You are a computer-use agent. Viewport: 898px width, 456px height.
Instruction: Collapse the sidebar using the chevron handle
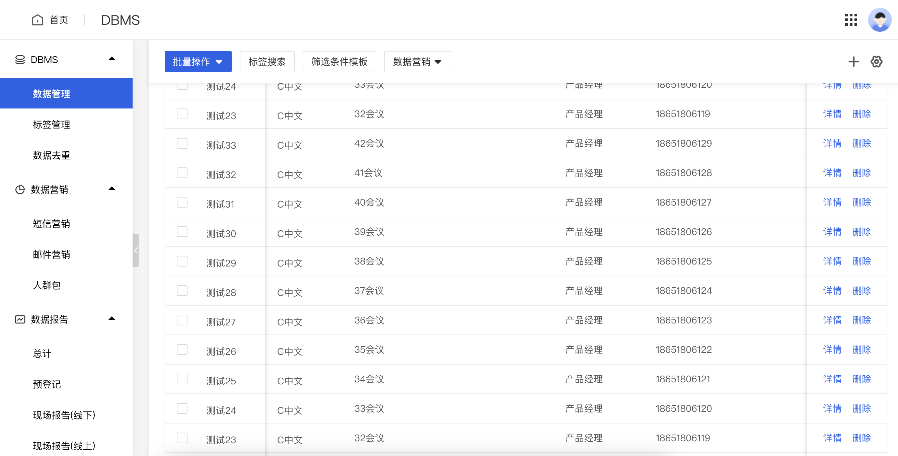[x=136, y=250]
